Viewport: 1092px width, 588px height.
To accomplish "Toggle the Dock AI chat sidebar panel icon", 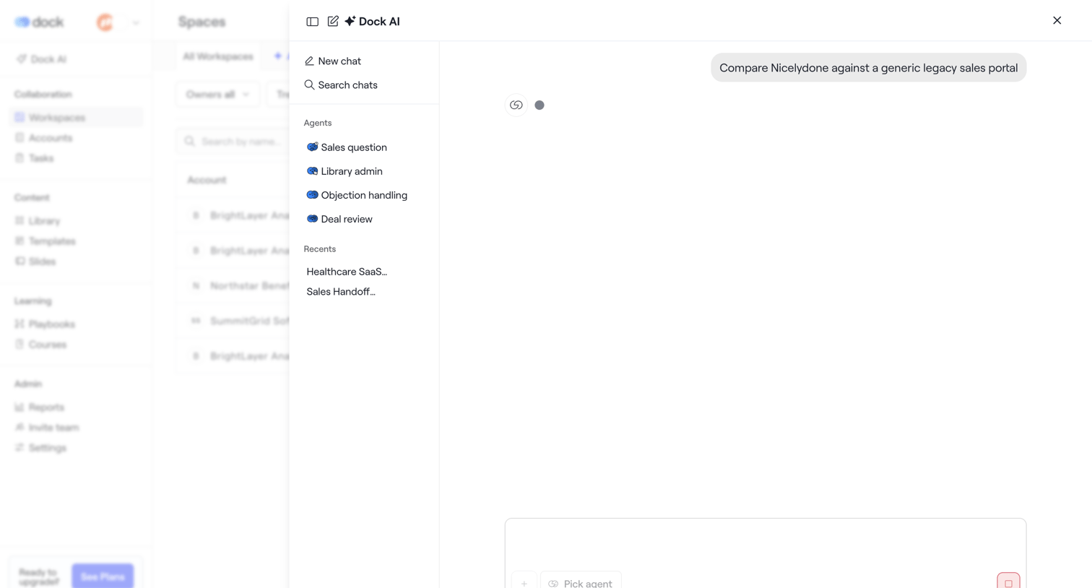I will [x=312, y=22].
